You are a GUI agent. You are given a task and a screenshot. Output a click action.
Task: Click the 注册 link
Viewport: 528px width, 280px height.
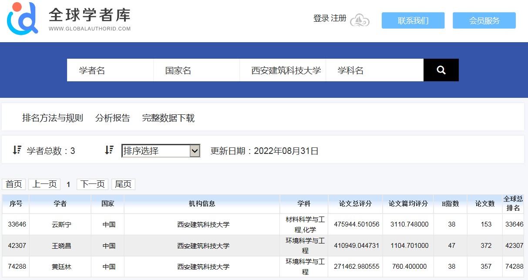[339, 18]
